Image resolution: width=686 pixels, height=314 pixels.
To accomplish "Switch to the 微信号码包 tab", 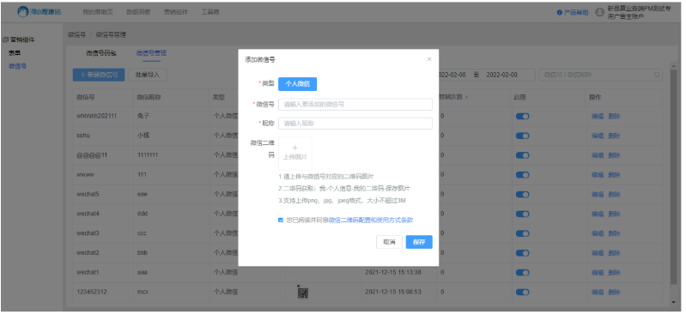I will click(x=101, y=53).
